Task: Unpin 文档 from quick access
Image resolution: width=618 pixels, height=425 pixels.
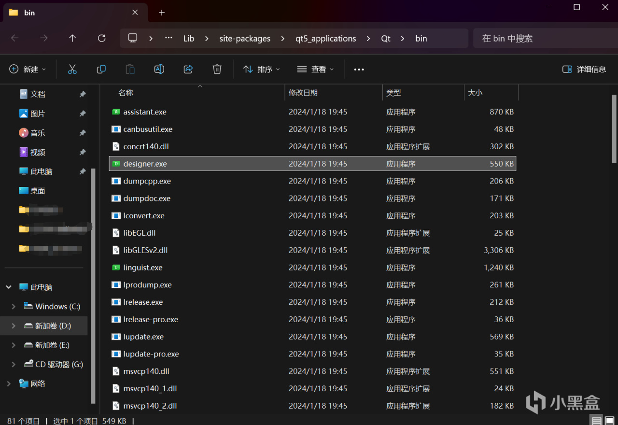Action: point(83,94)
